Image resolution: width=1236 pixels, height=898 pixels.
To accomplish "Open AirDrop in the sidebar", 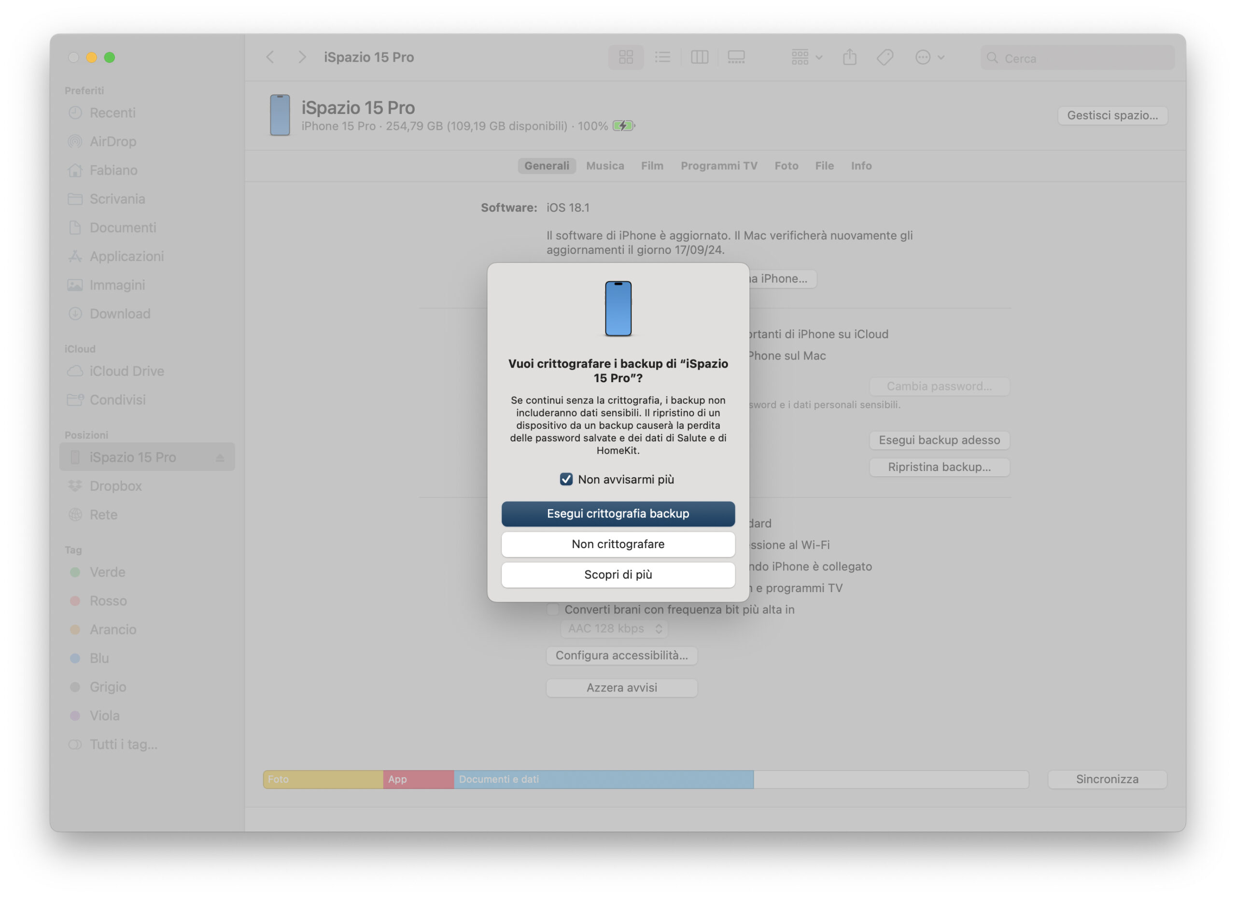I will [113, 141].
